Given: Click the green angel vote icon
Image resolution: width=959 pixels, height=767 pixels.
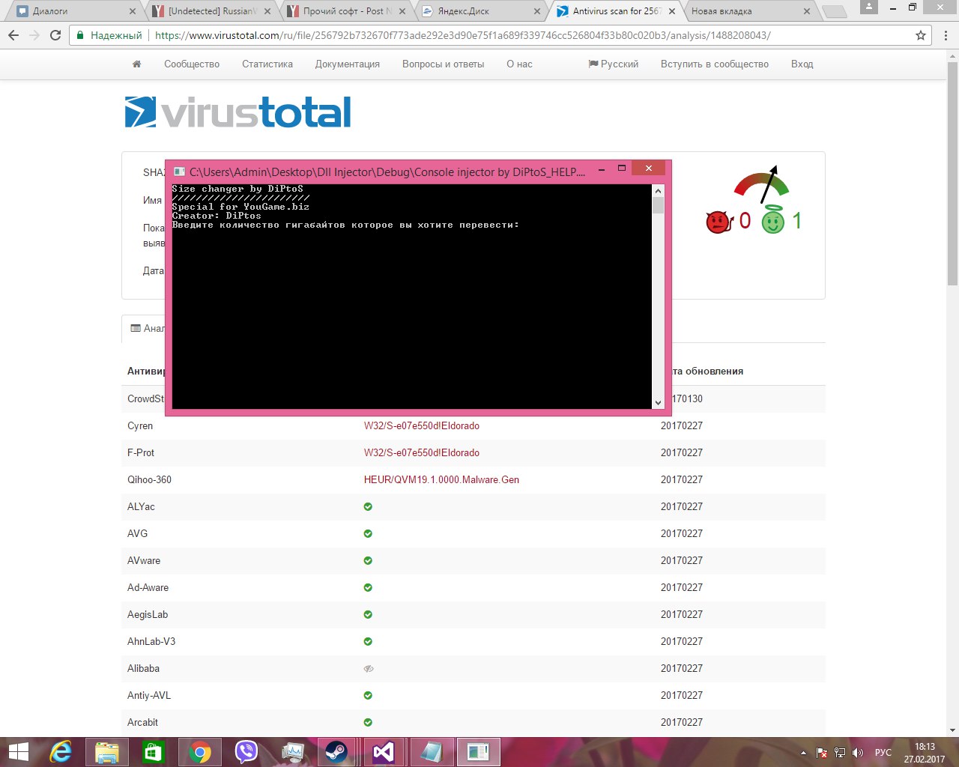Looking at the screenshot, I should click(772, 220).
